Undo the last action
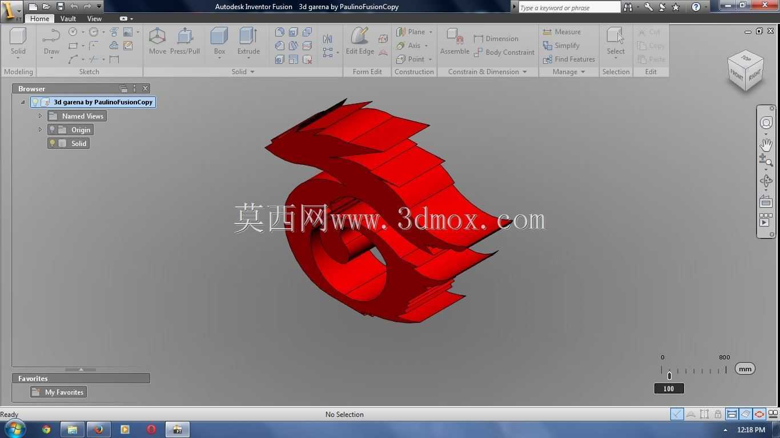 tap(74, 7)
